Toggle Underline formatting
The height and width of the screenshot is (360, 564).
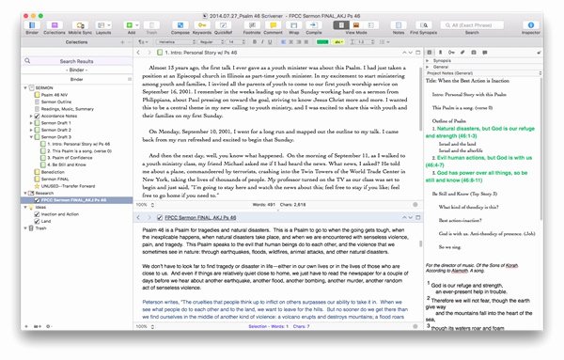click(x=270, y=42)
